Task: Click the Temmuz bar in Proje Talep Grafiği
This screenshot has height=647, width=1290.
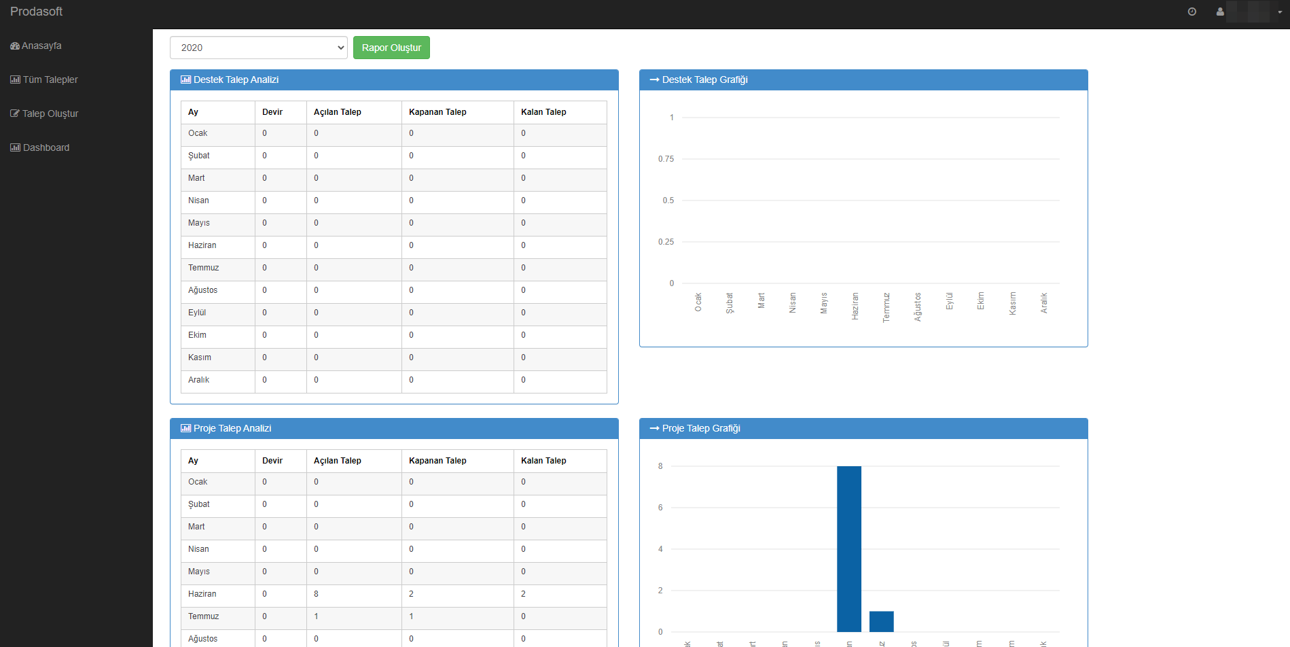Action: pos(882,622)
